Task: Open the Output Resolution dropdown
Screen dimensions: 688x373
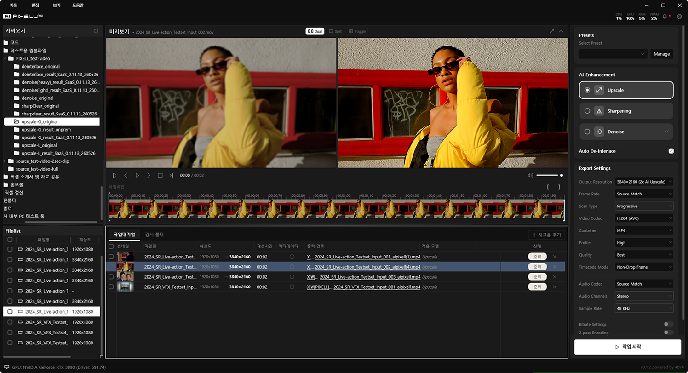Action: (x=644, y=182)
